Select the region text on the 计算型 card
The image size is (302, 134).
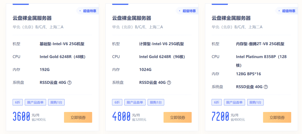coord(137,27)
